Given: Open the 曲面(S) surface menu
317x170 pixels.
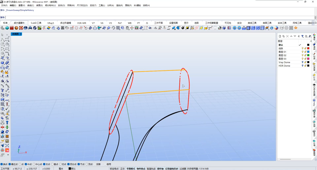Looking at the screenshot, I should tap(39, 6).
